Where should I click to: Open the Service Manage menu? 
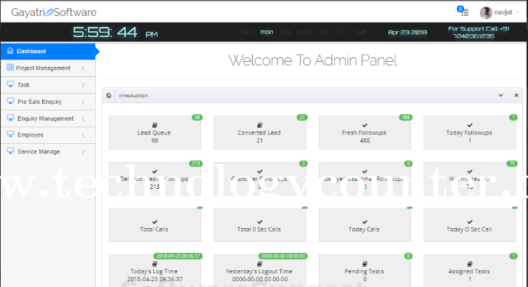tap(48, 152)
